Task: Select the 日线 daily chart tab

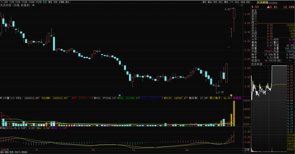Action: 45,2
